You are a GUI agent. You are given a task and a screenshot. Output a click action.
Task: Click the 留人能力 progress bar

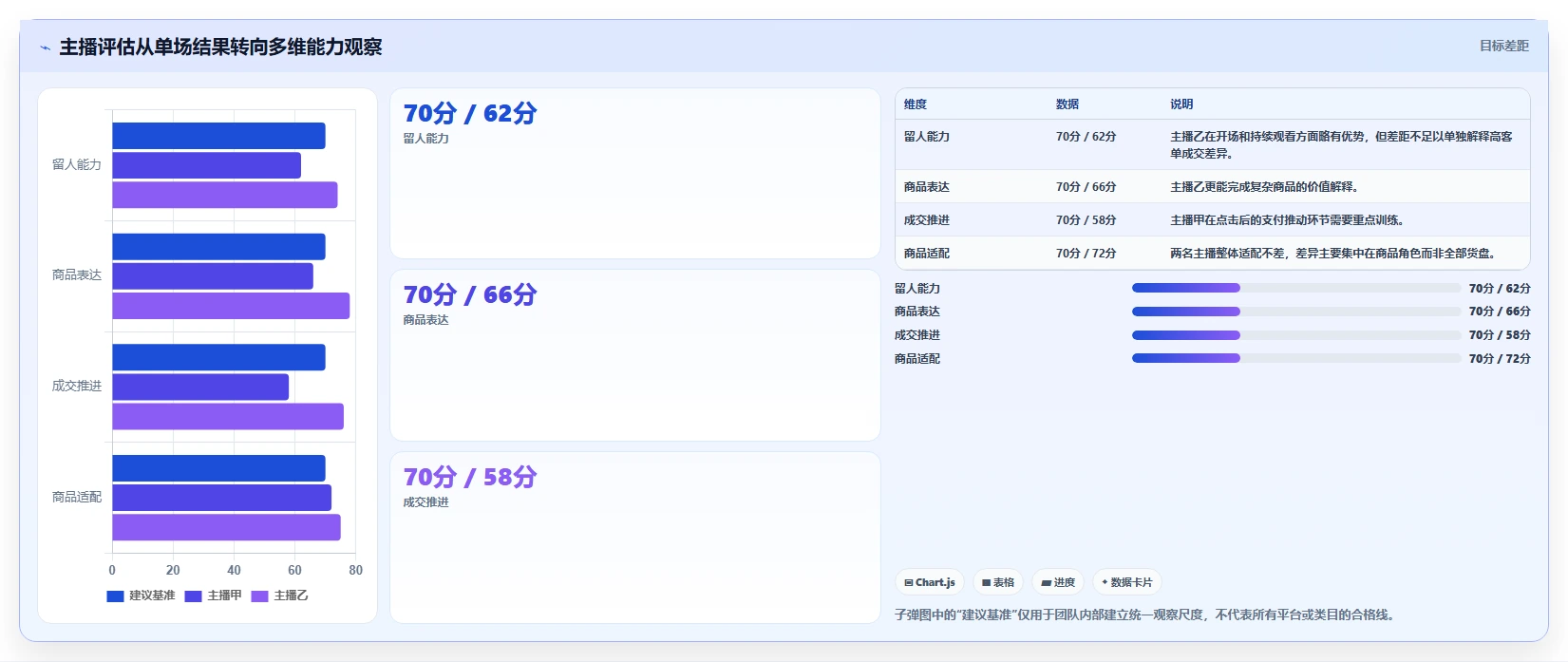(x=1296, y=288)
